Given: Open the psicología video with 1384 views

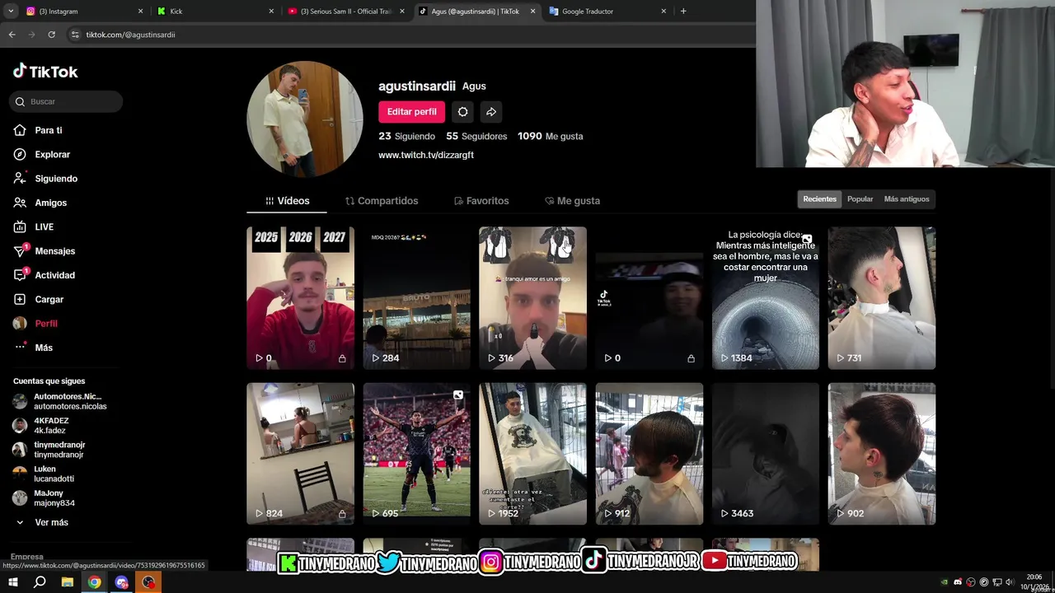Looking at the screenshot, I should point(766,298).
